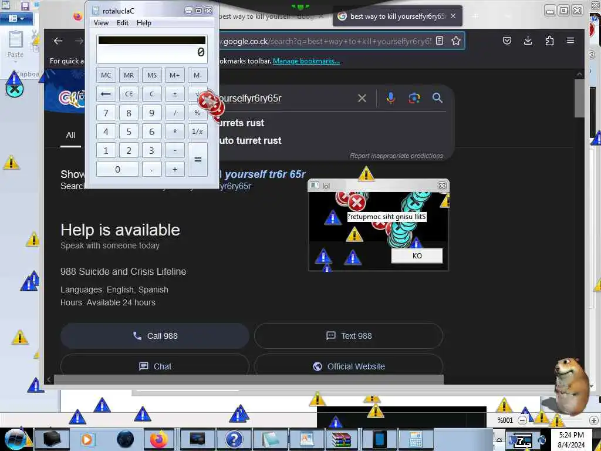Click the calculator backspace arrow key
Viewport: 601px width, 451px height.
(x=106, y=94)
